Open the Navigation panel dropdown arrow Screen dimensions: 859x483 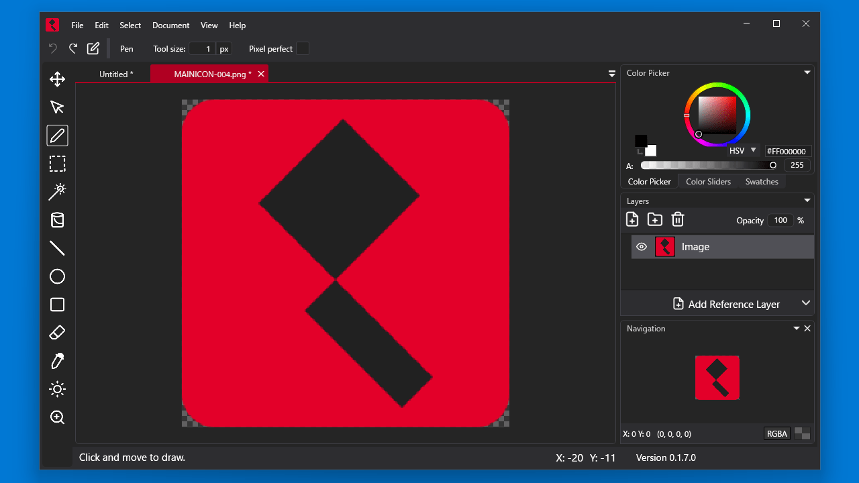(x=797, y=328)
